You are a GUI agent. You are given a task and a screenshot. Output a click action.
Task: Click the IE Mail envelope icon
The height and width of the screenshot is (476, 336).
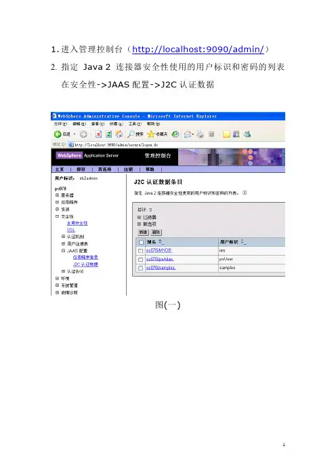pos(188,134)
